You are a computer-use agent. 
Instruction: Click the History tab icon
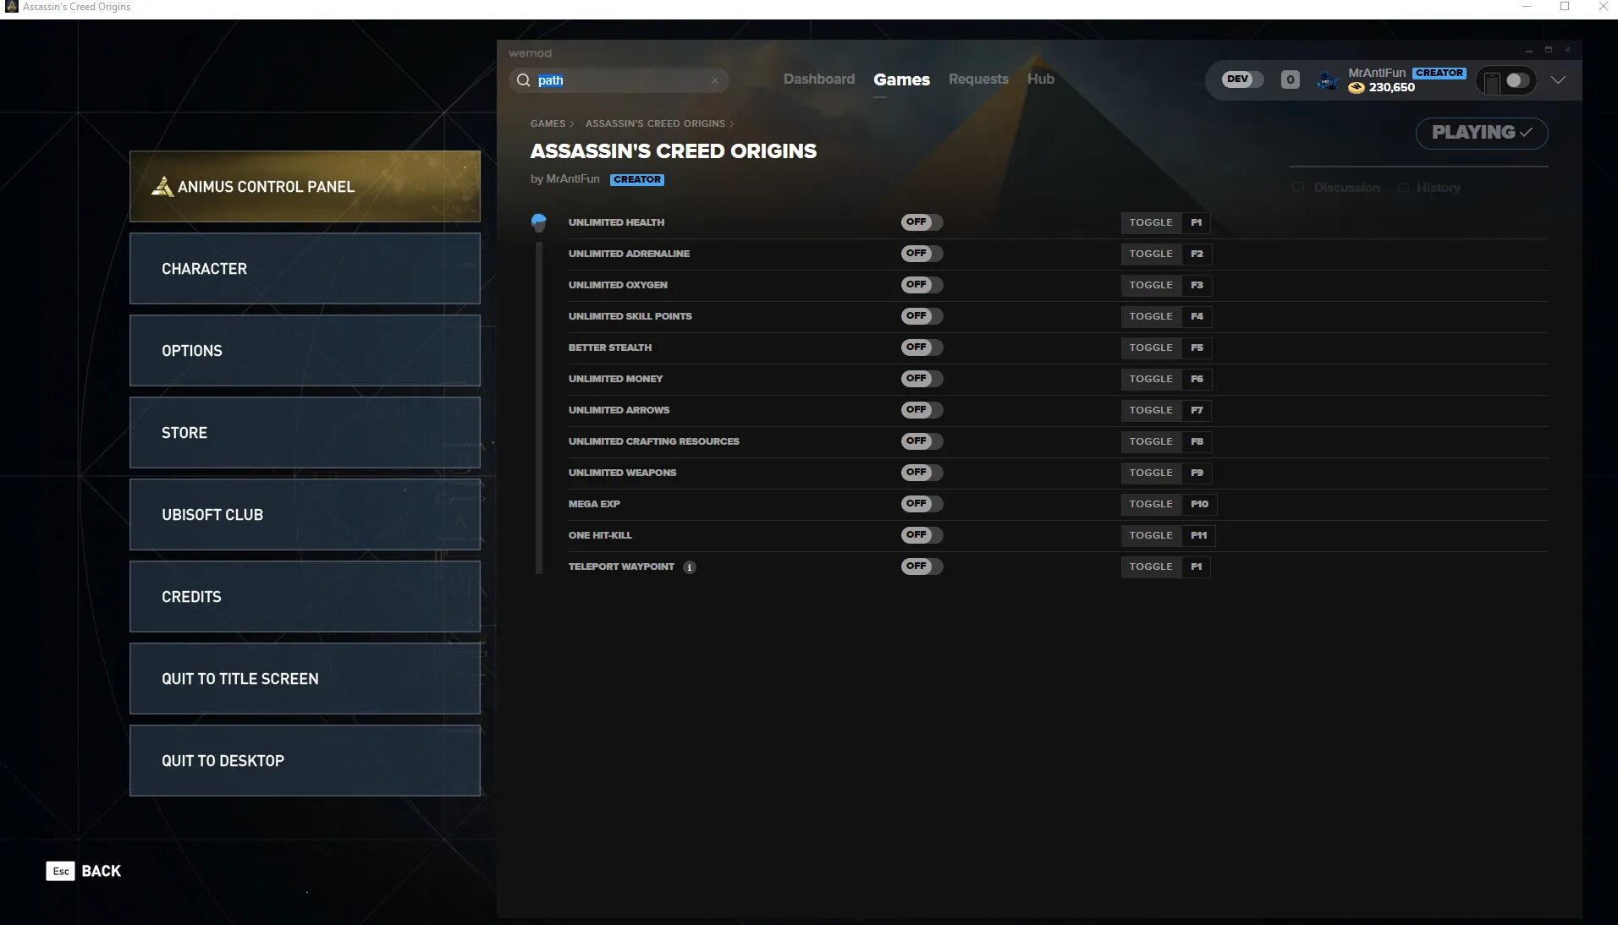tap(1403, 188)
